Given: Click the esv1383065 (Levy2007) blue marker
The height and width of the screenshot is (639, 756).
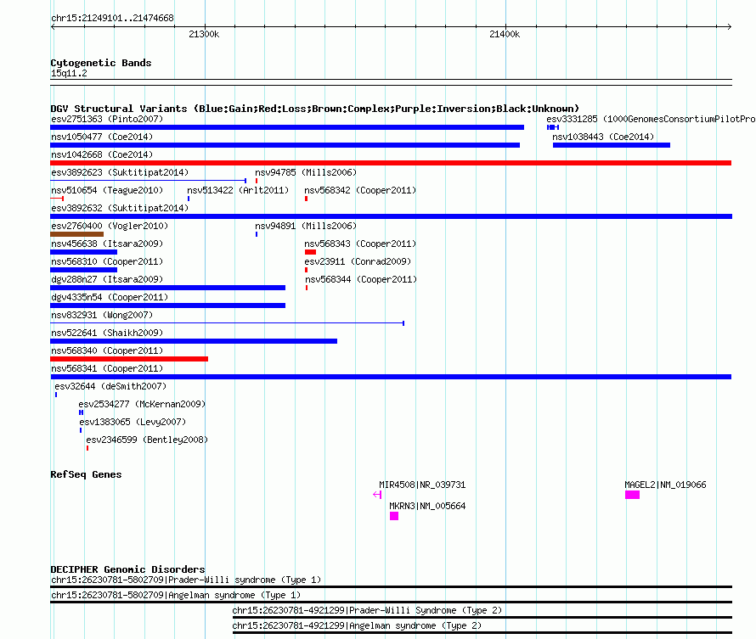Looking at the screenshot, I should point(81,430).
